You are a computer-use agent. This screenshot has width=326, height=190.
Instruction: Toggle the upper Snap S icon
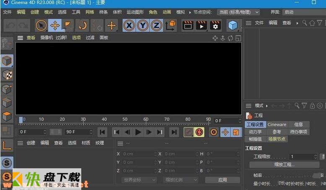tap(7, 163)
